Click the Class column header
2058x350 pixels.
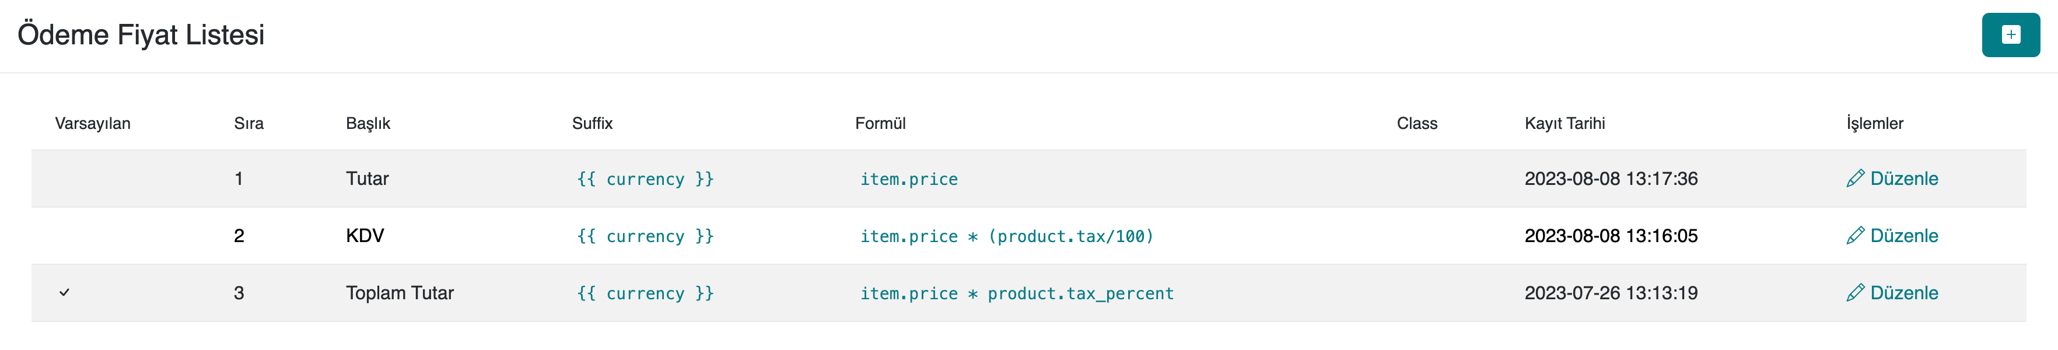(1416, 124)
